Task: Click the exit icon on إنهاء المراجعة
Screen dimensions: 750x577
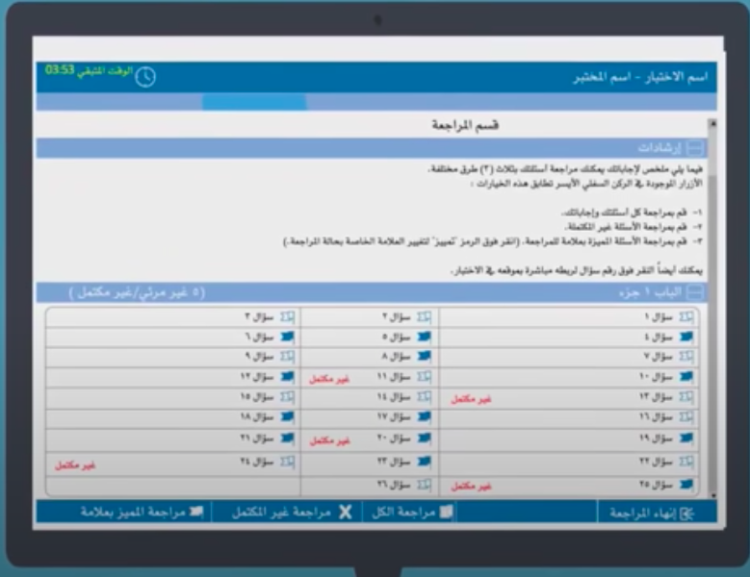Action: coord(685,514)
